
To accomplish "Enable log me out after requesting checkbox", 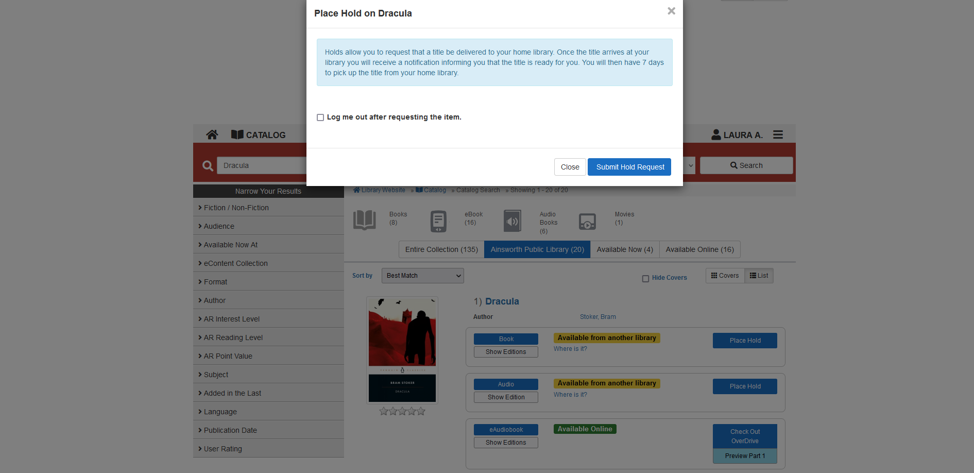I will point(320,117).
